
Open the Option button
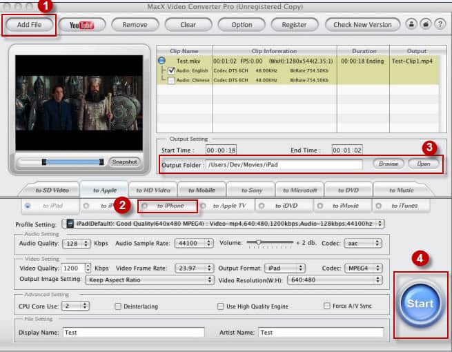coord(242,25)
